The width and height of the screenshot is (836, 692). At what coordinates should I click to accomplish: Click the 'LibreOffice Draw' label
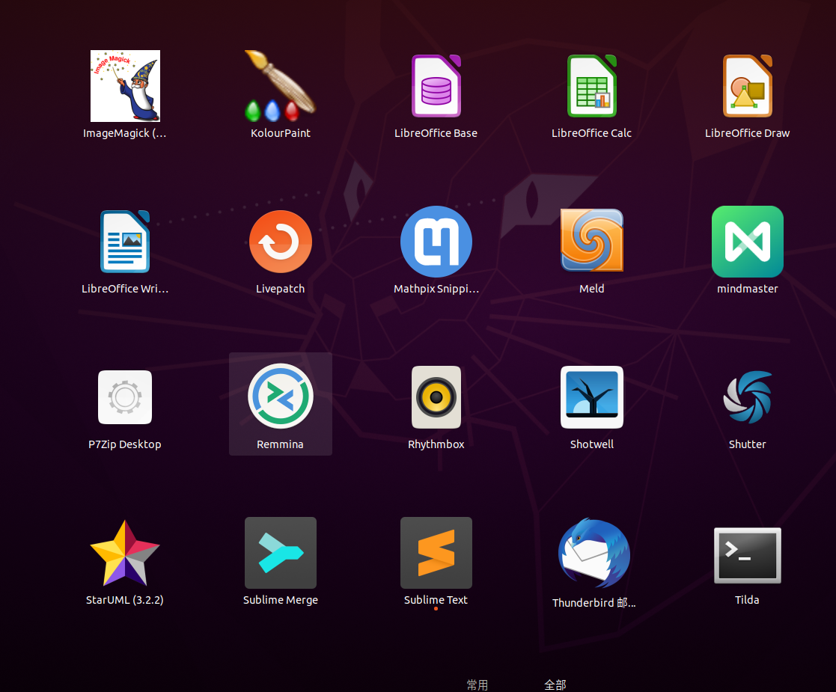tap(748, 132)
